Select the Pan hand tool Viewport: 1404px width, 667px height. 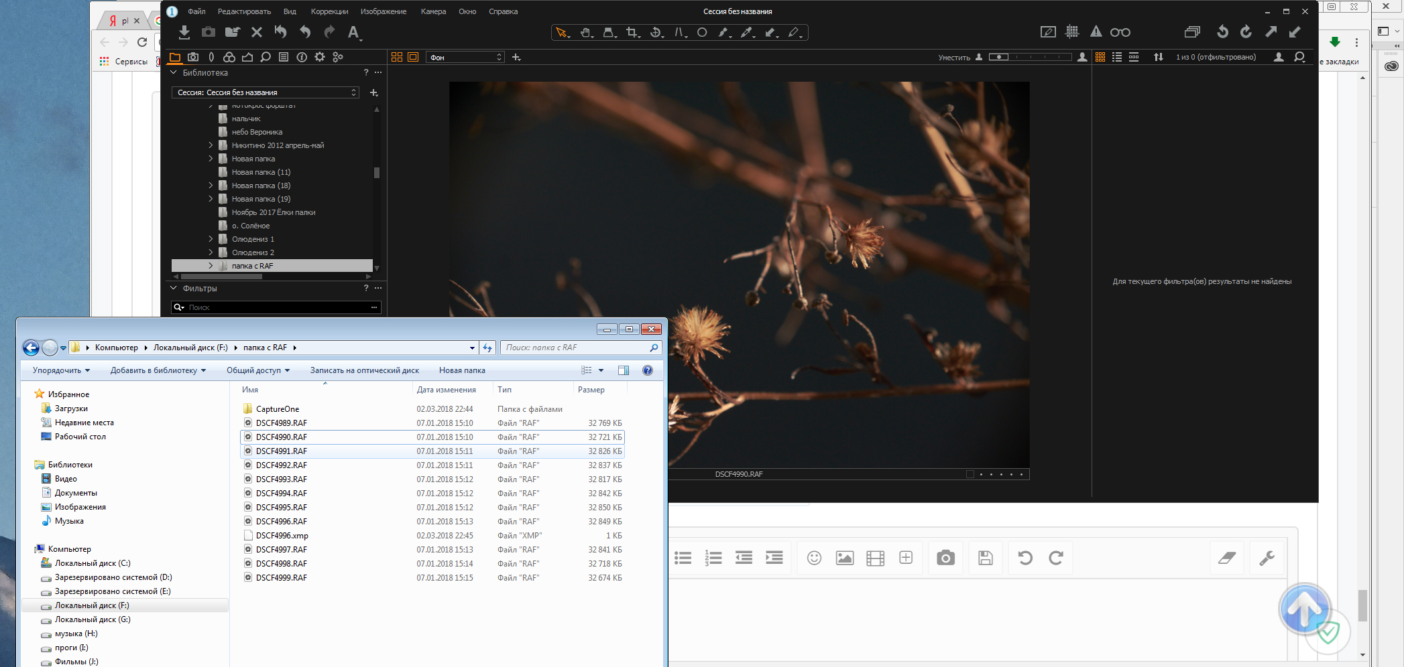(x=585, y=32)
